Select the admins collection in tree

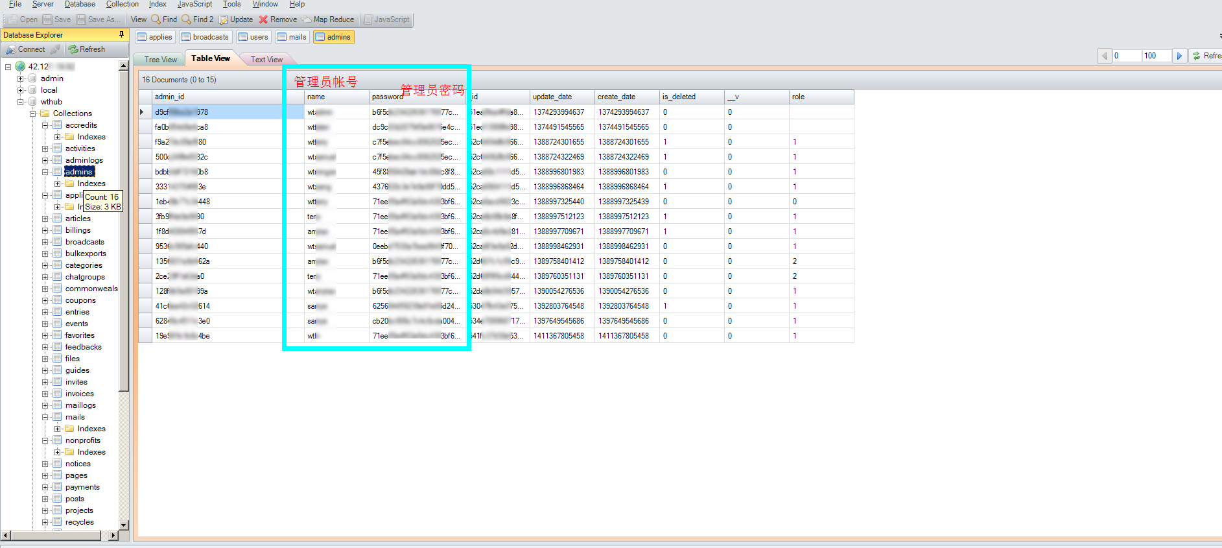(79, 172)
